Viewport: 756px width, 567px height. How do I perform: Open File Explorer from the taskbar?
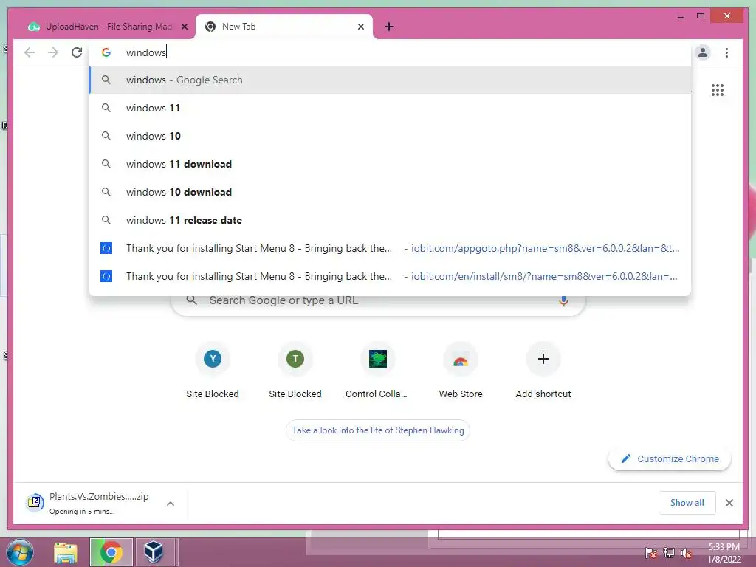click(66, 552)
